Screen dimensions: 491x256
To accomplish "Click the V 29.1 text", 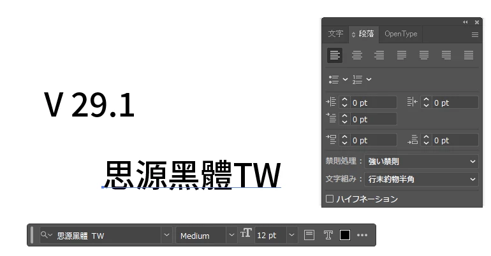I will click(x=89, y=105).
